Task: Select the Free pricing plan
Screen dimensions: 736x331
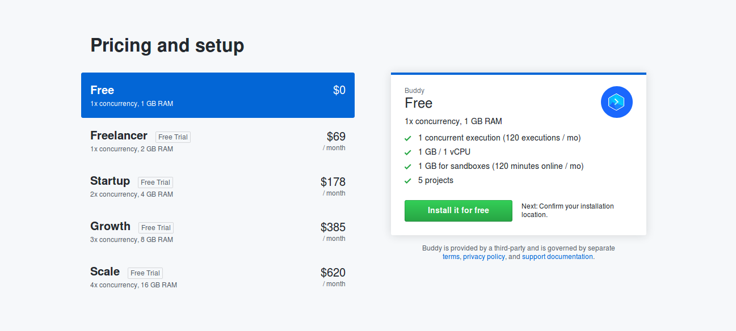Action: tap(217, 95)
